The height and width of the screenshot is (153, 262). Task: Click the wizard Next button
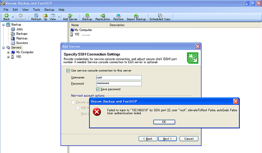[168, 139]
